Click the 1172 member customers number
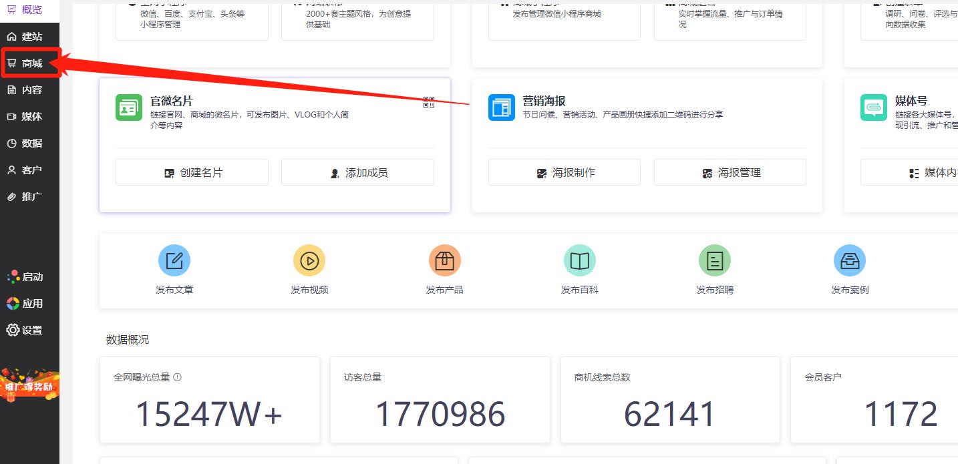The width and height of the screenshot is (958, 464). [901, 414]
